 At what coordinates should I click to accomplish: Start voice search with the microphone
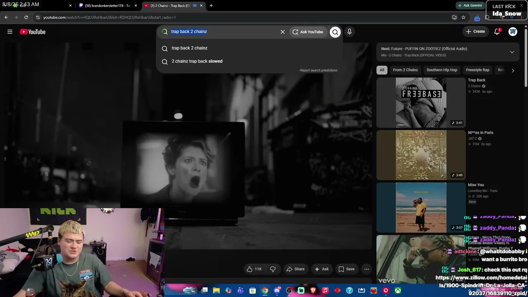click(x=349, y=32)
